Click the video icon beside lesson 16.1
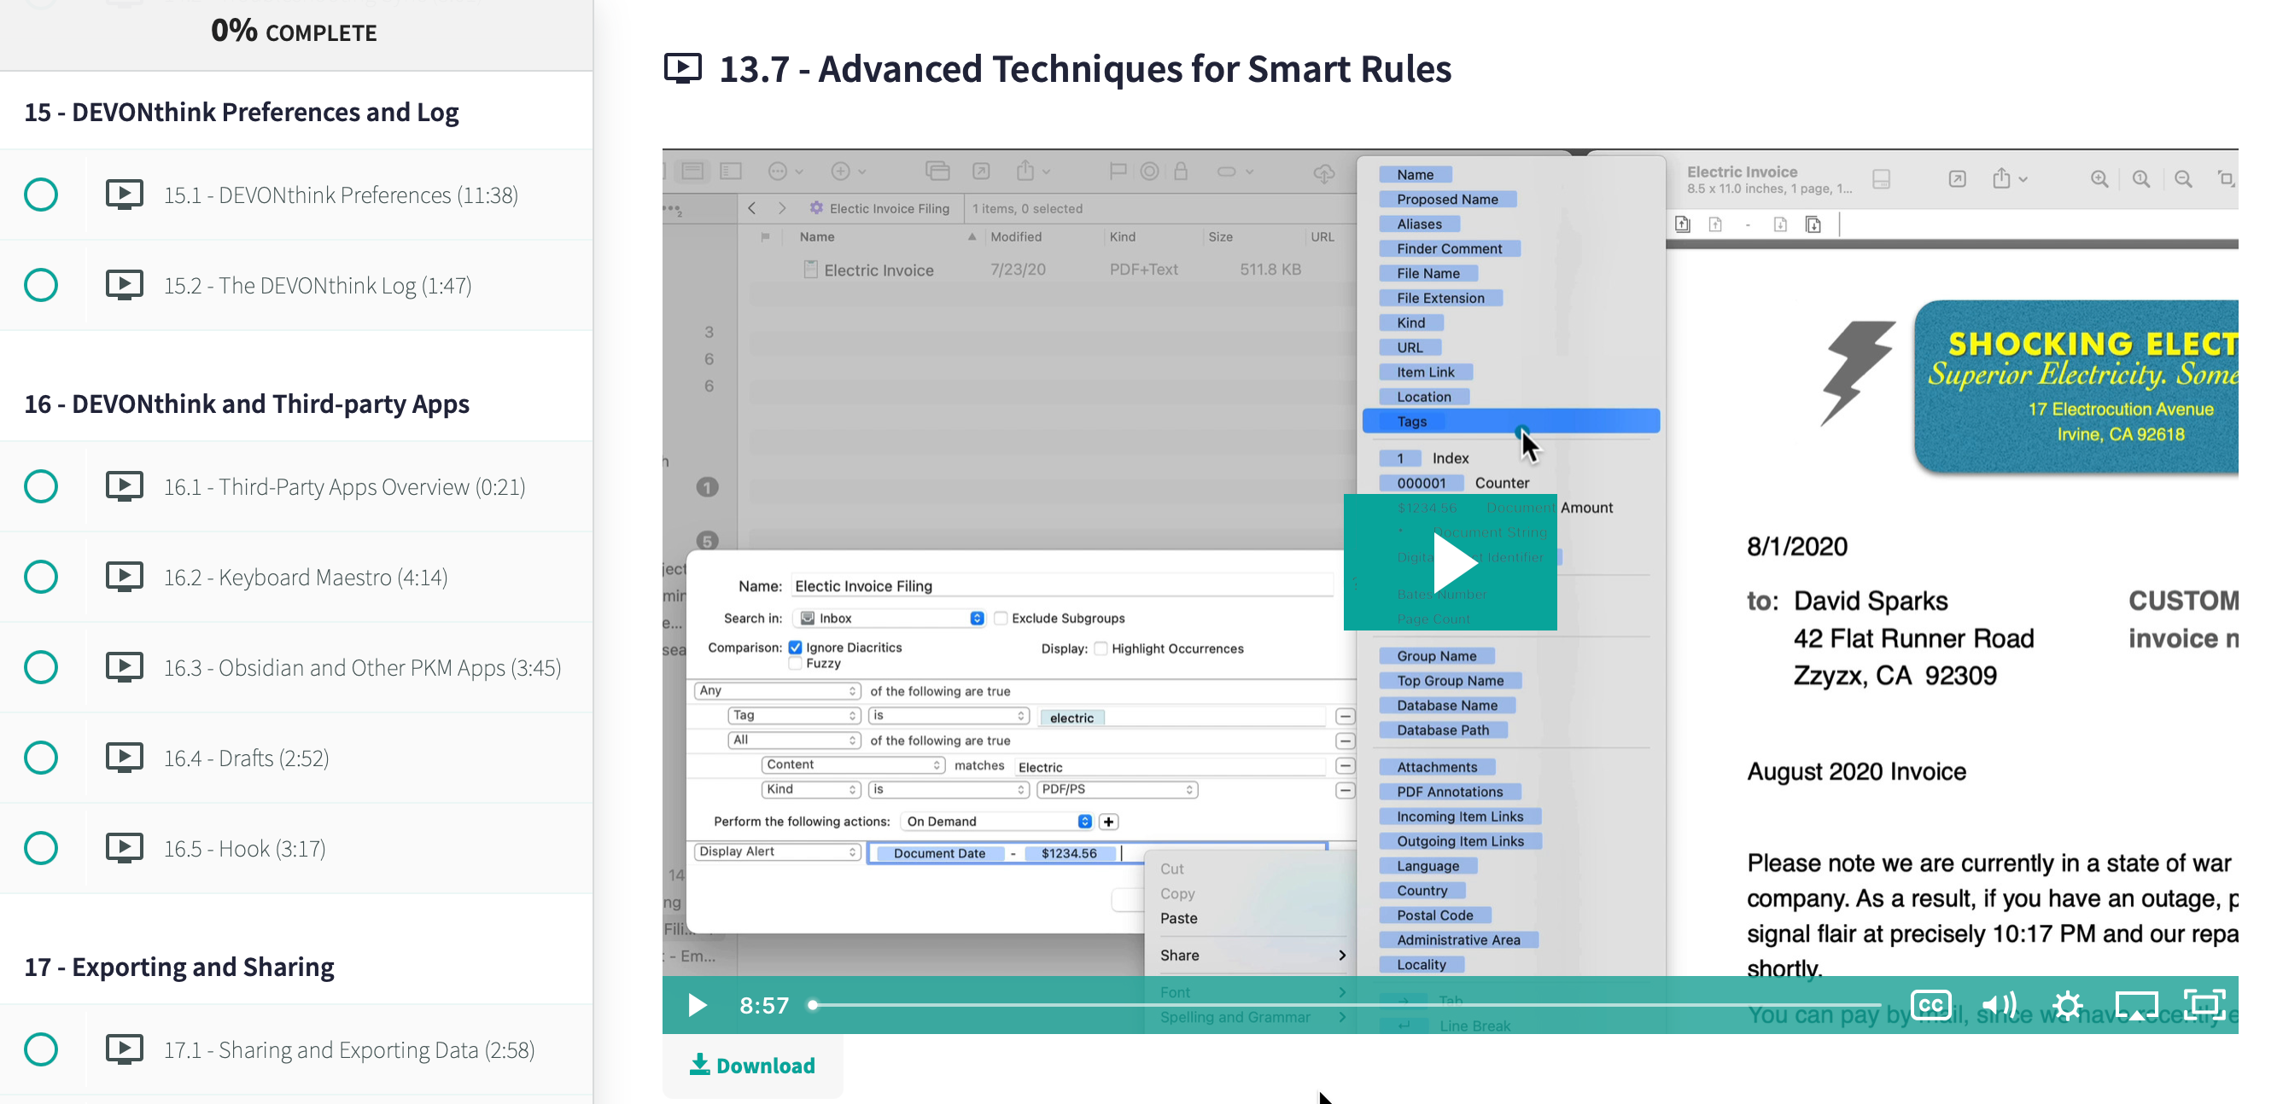Image resolution: width=2283 pixels, height=1104 pixels. pos(124,485)
